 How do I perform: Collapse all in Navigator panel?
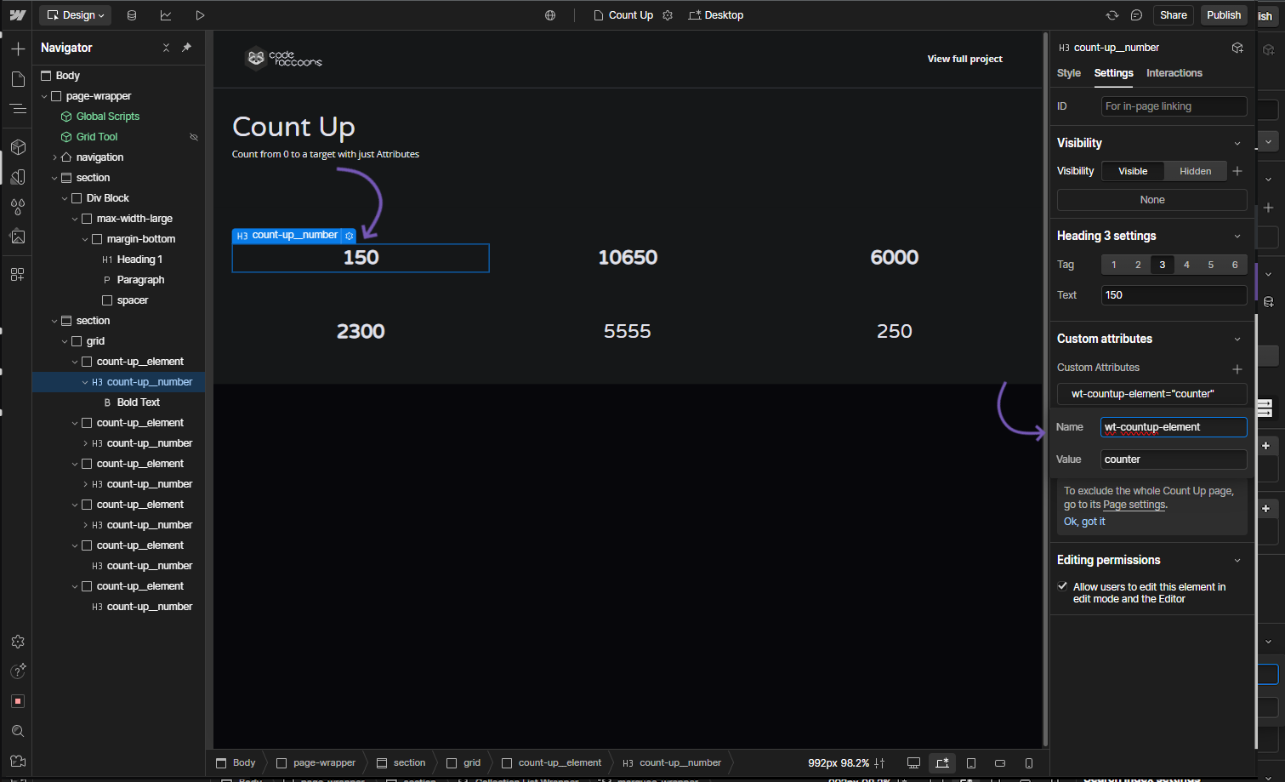coord(166,48)
